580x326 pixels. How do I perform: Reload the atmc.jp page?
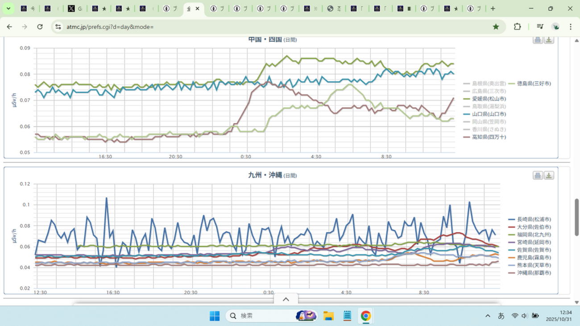[x=40, y=27]
